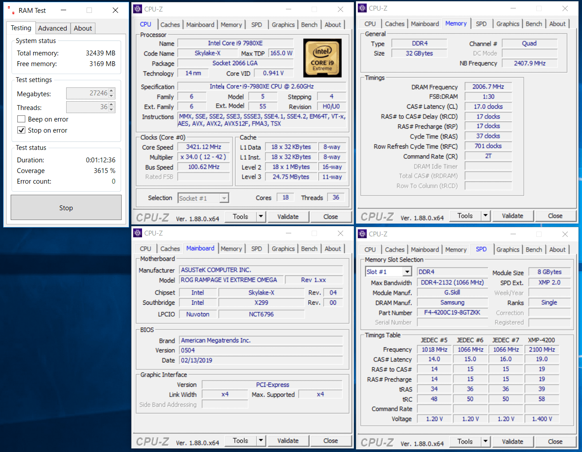
Task: Open SPD tab in the Mainboard window
Action: pyautogui.click(x=257, y=249)
